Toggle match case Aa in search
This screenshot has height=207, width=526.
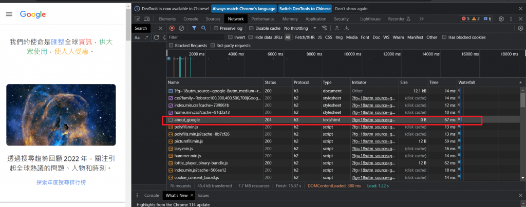tap(137, 37)
